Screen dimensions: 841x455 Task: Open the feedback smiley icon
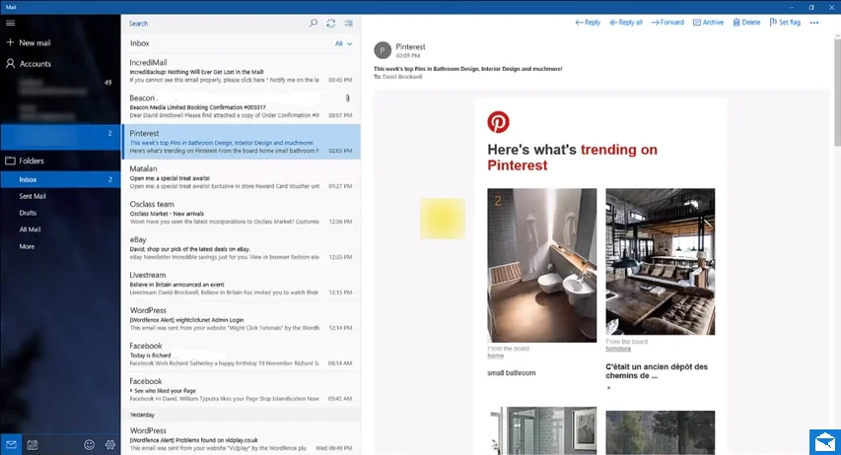89,445
